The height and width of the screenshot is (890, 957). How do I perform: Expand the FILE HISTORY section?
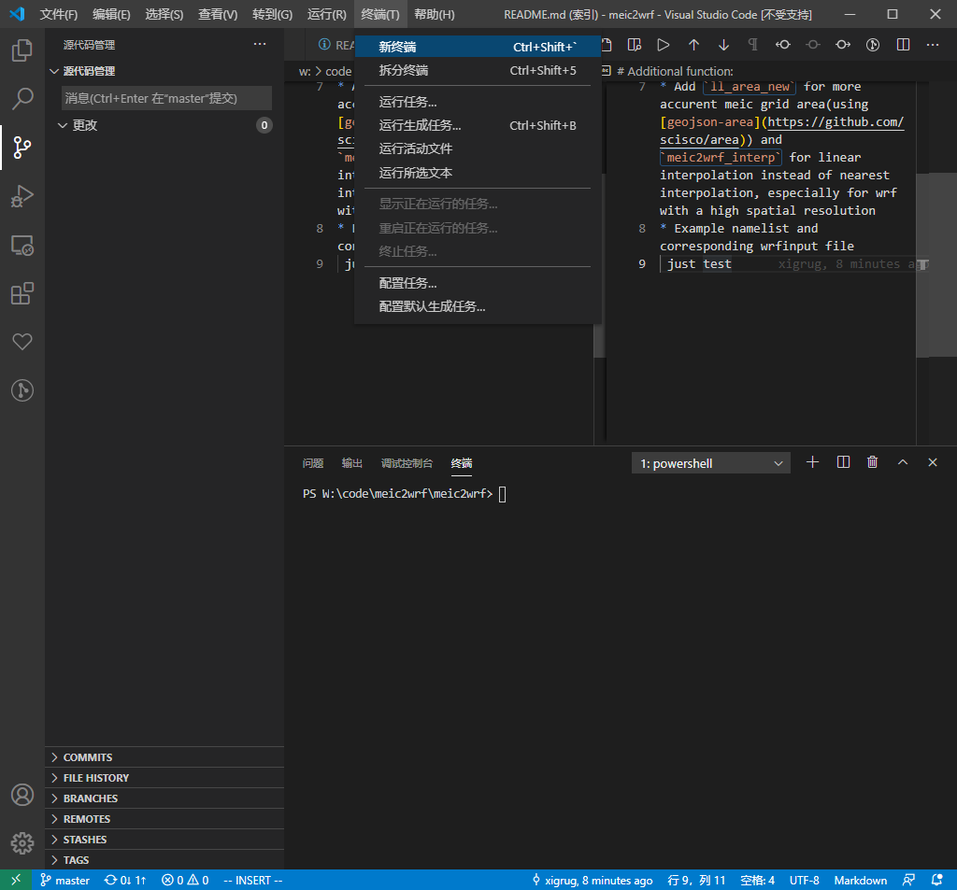point(164,778)
